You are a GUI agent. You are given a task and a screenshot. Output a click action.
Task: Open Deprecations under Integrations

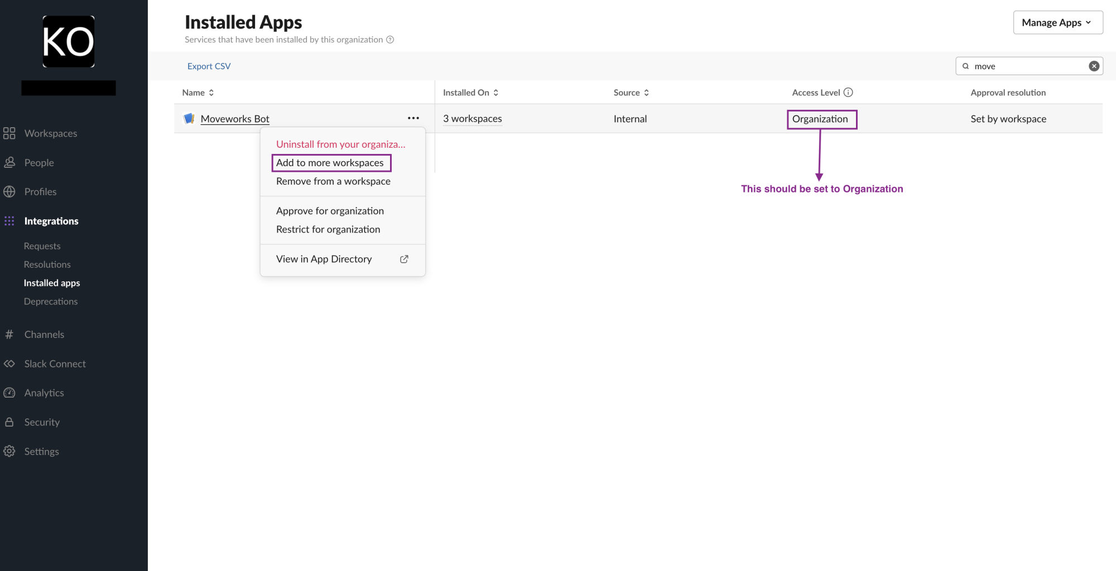point(51,301)
